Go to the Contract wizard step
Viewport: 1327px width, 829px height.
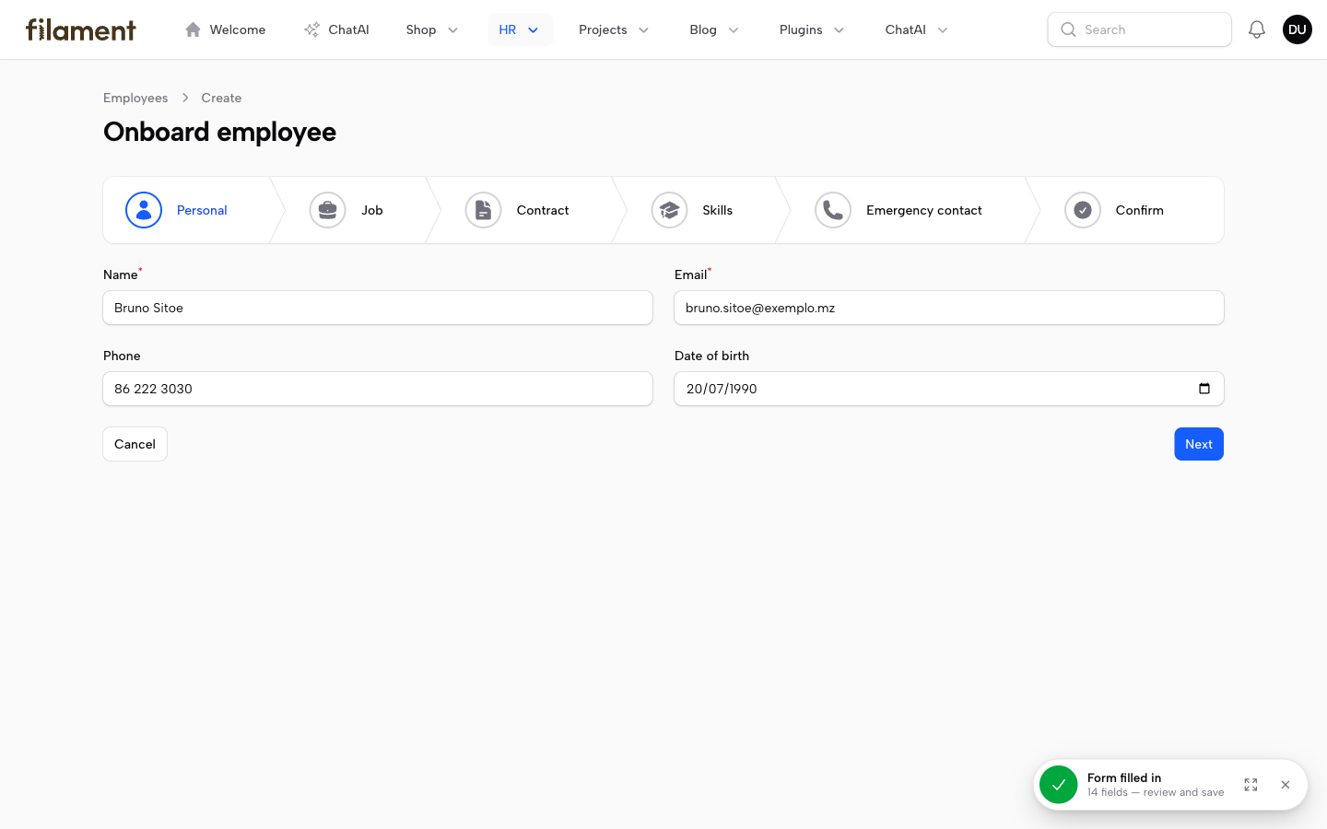(519, 210)
